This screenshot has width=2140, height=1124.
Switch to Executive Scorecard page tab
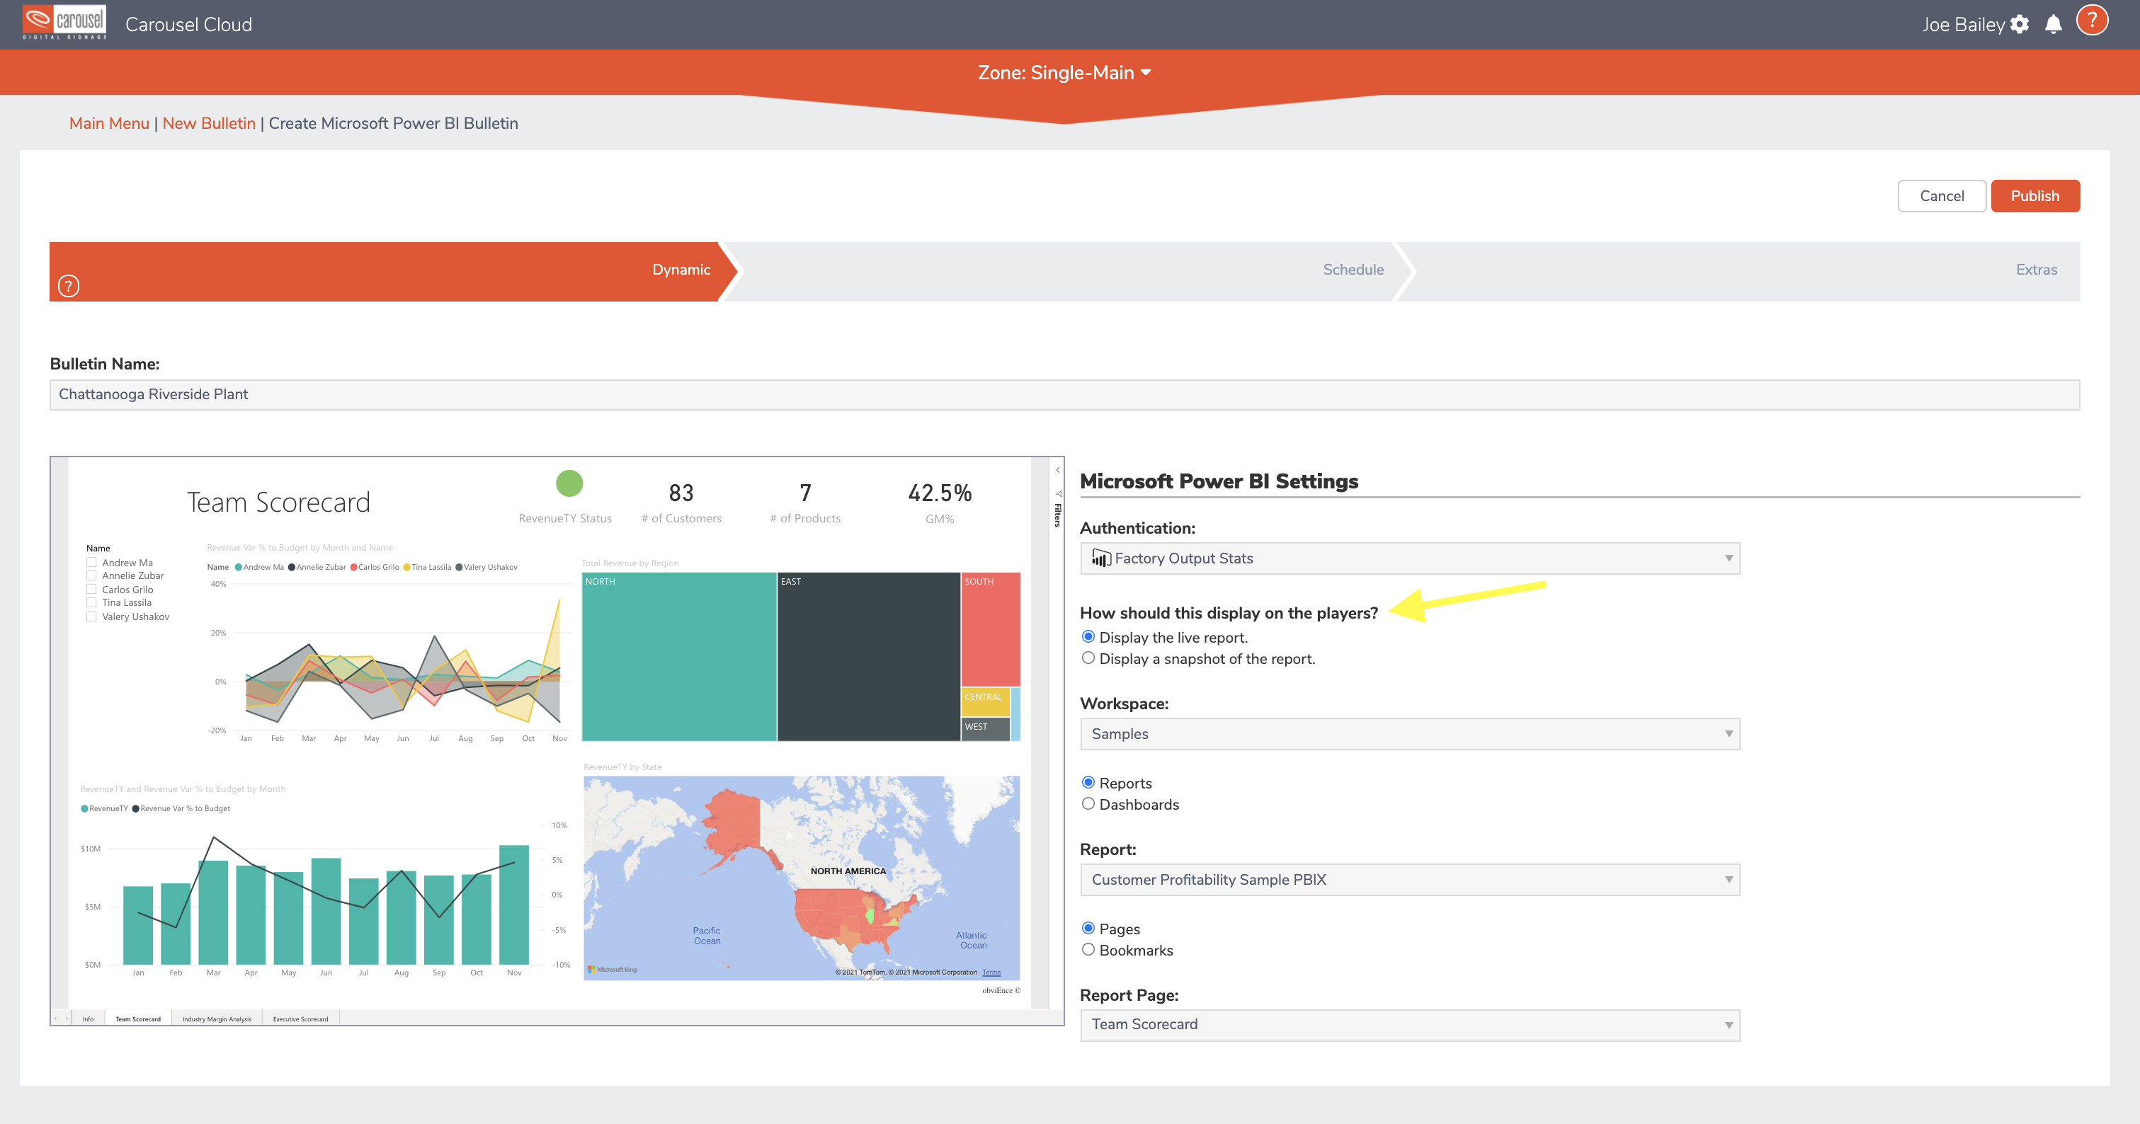[301, 1019]
